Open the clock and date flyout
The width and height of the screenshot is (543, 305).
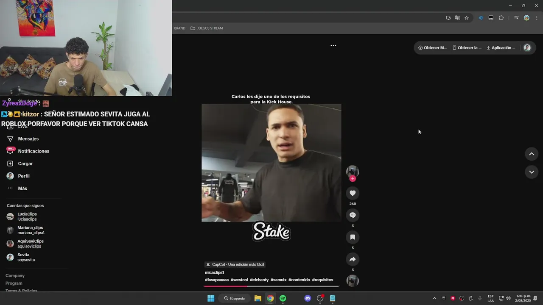(523, 298)
